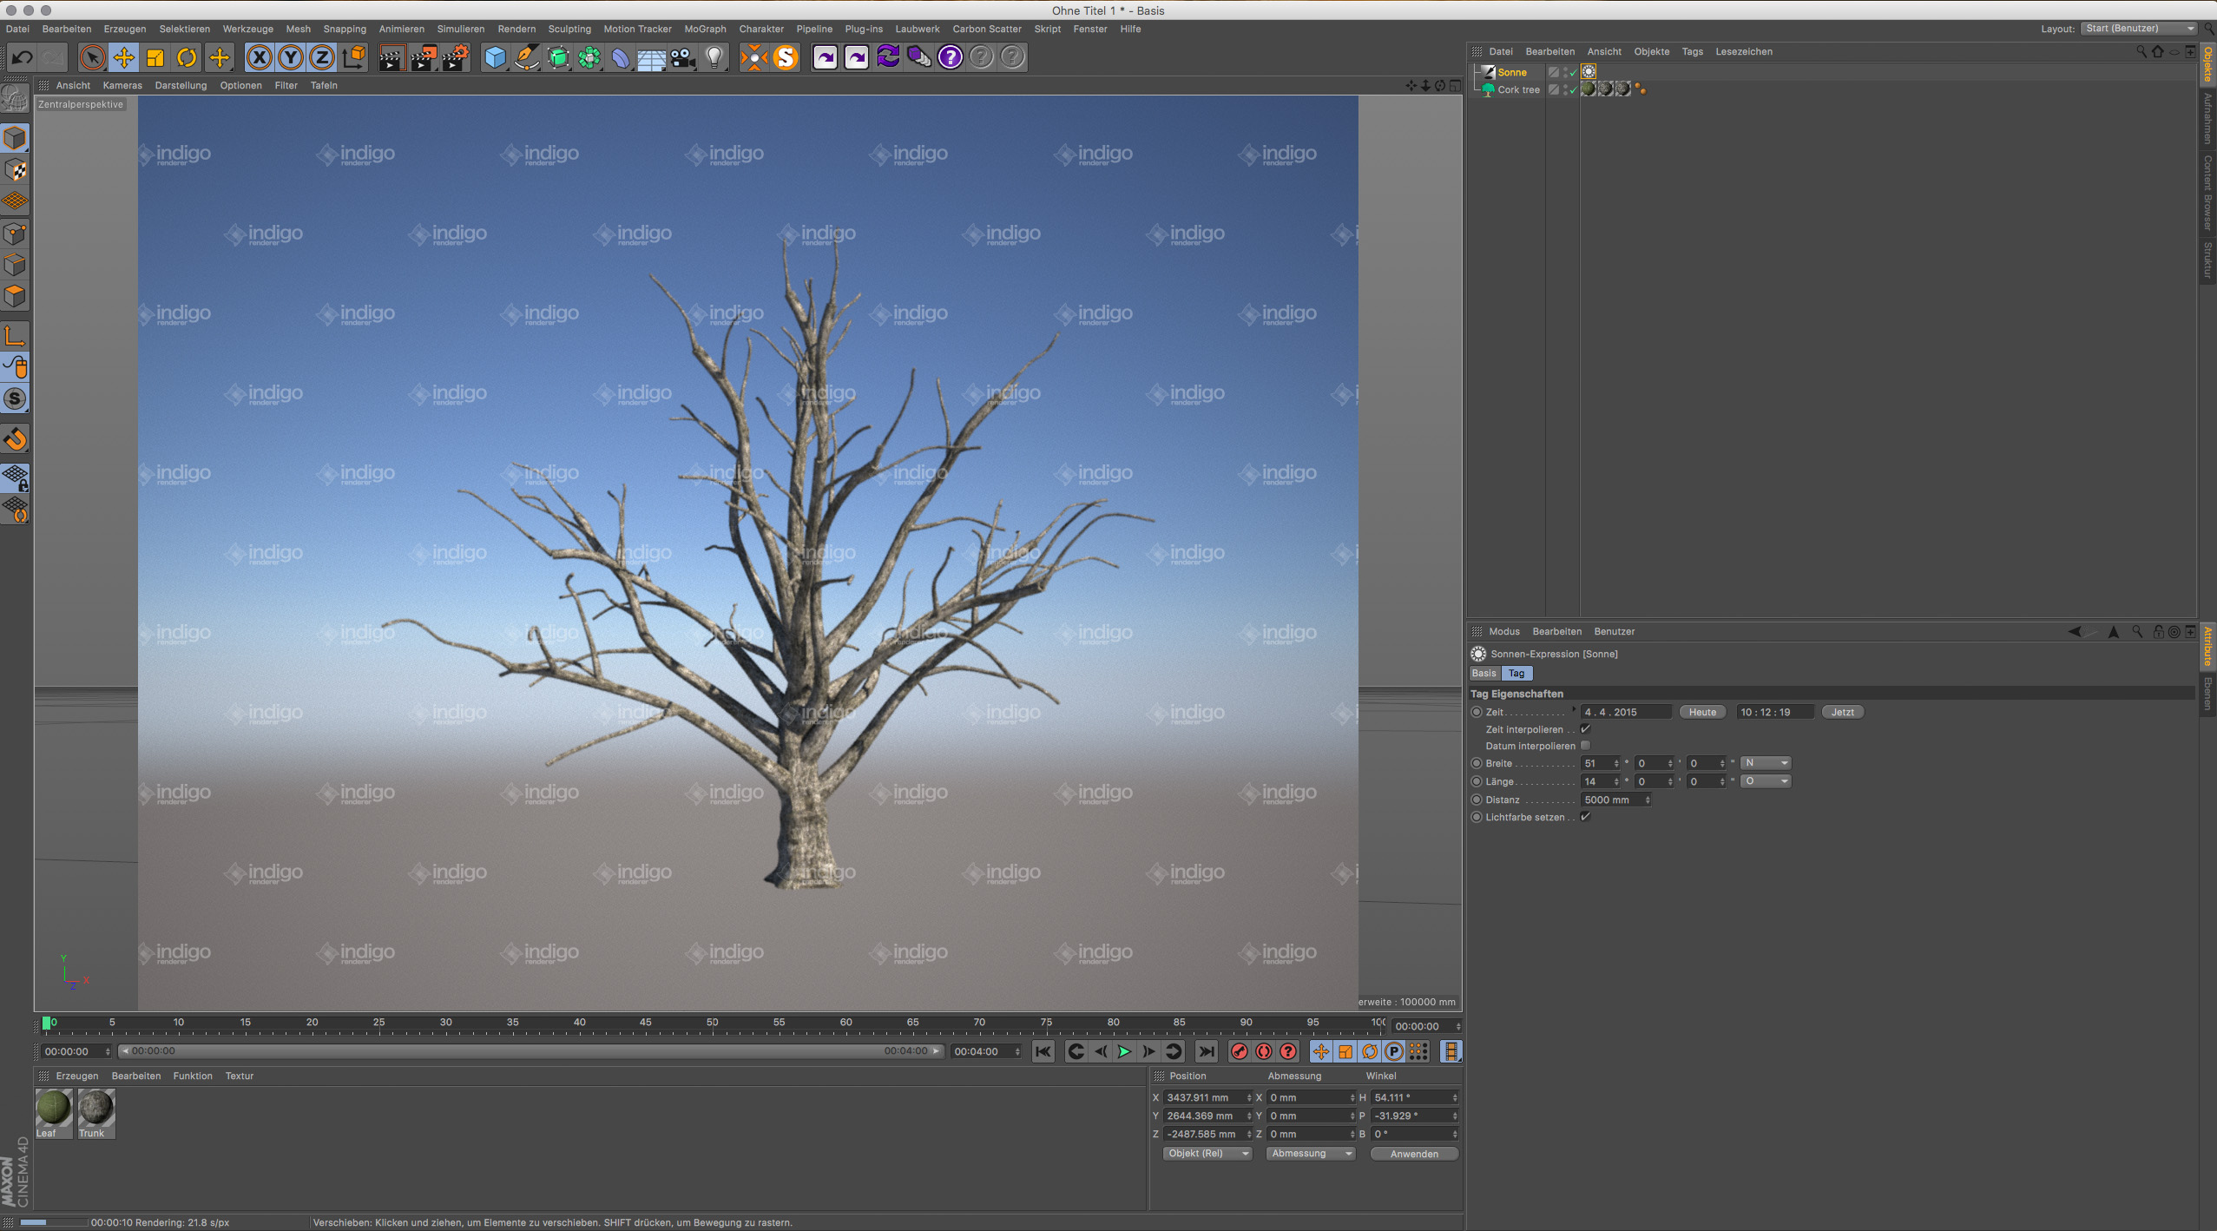Open the Objects manager Tags menu
This screenshot has width=2217, height=1231.
point(1692,51)
